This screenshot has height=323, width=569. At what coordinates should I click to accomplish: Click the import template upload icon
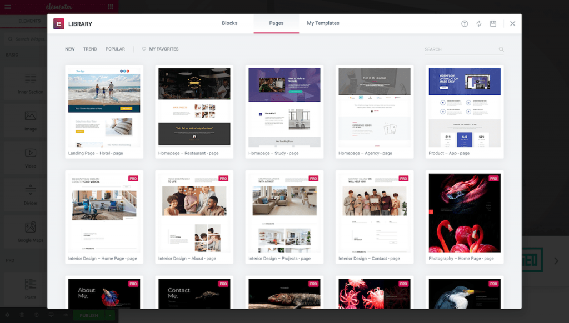[x=465, y=23]
